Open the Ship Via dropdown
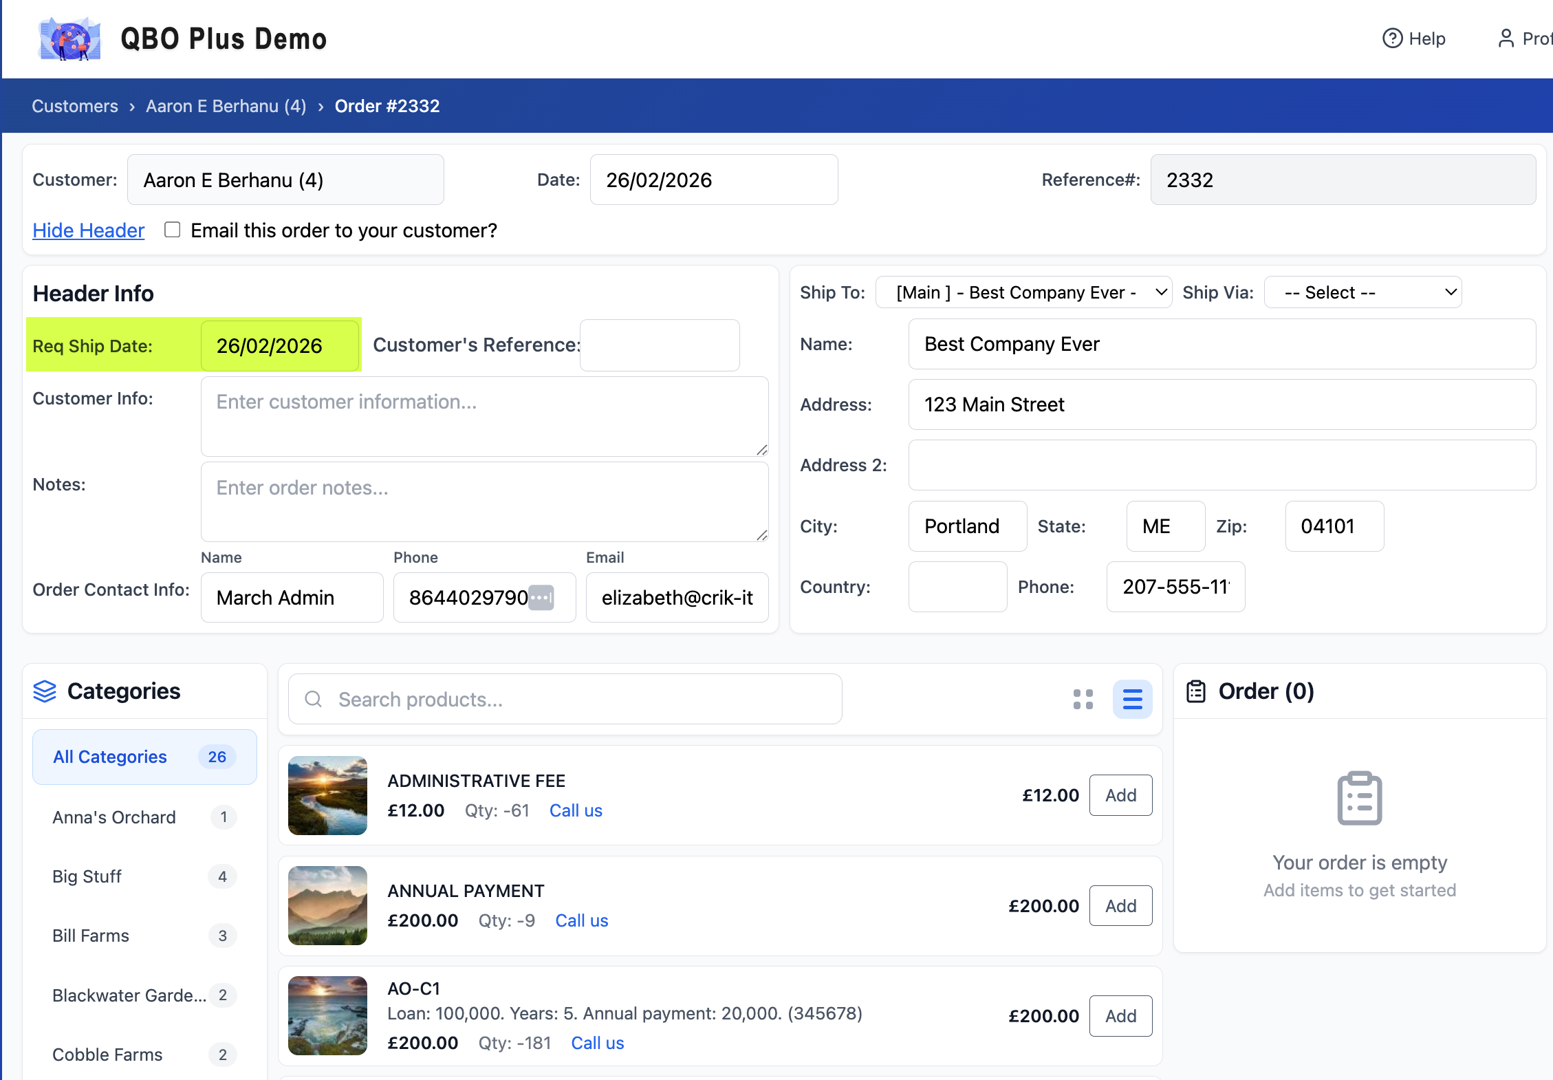The height and width of the screenshot is (1080, 1553). point(1362,292)
